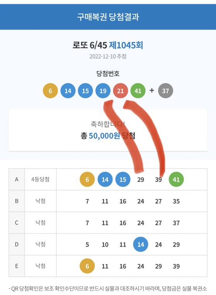Click the yellow ball 6 in row E
This screenshot has height=295, width=216.
(x=87, y=266)
